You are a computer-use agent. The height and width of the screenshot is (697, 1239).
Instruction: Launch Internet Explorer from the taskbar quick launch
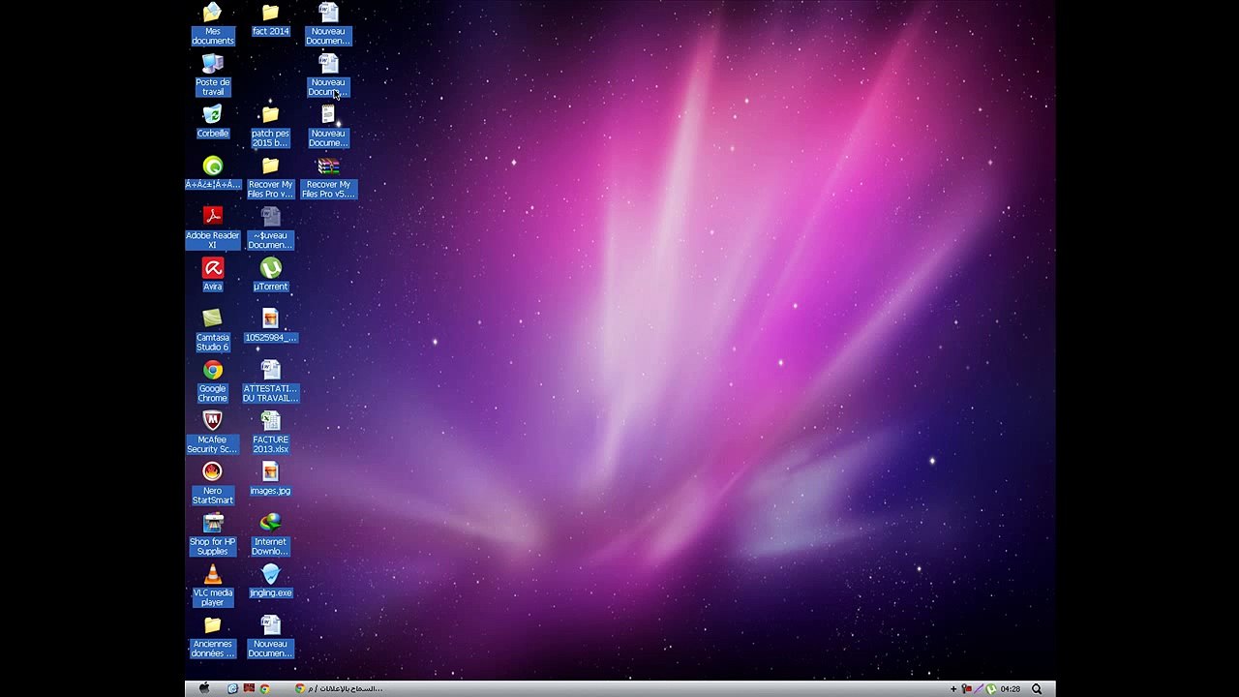[232, 688]
